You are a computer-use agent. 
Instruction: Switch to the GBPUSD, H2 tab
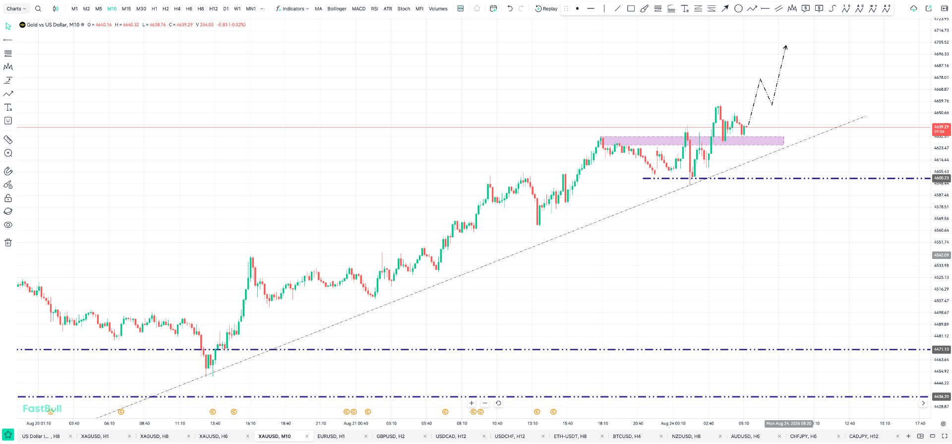click(x=391, y=437)
